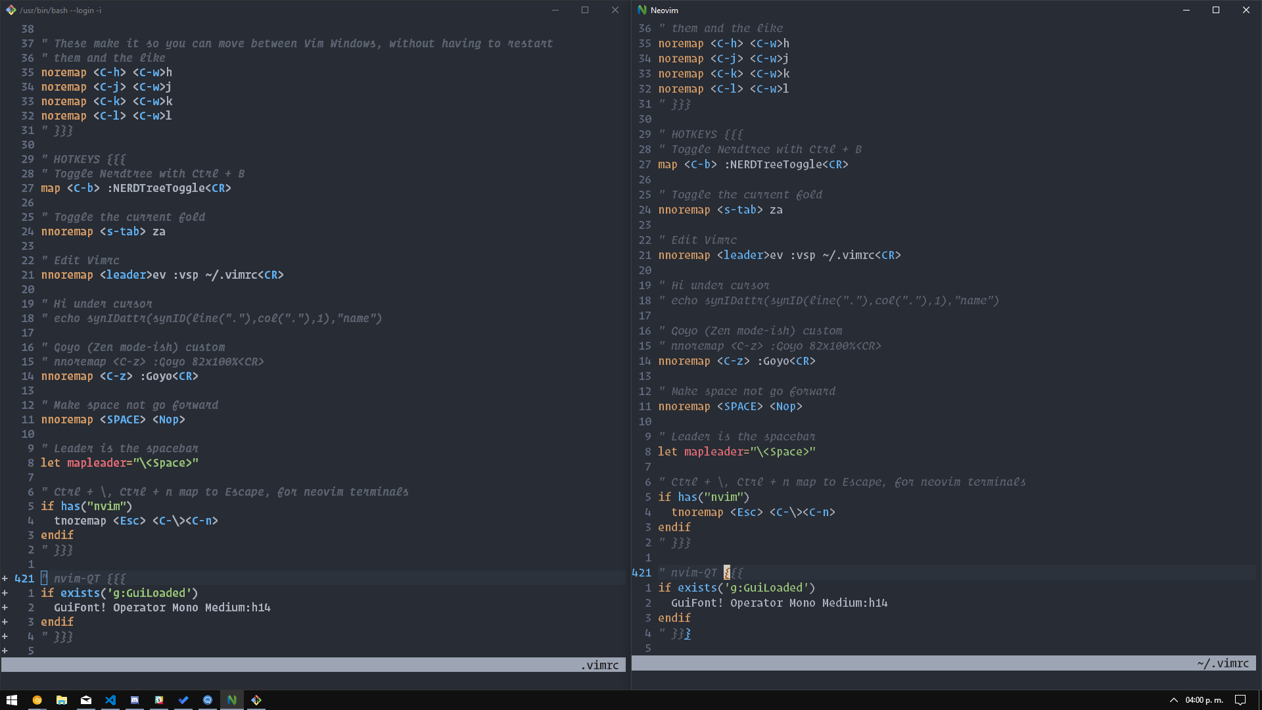Open the clock showing 04:00 p. m.
Viewport: 1262px width, 710px height.
pyautogui.click(x=1204, y=700)
